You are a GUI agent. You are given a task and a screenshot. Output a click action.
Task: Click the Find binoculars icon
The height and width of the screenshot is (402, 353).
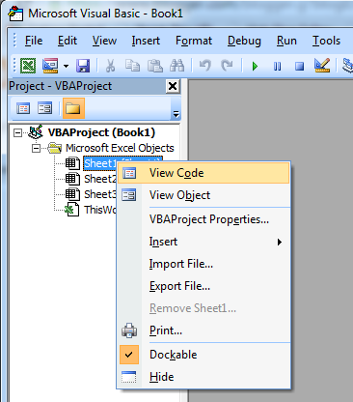177,66
